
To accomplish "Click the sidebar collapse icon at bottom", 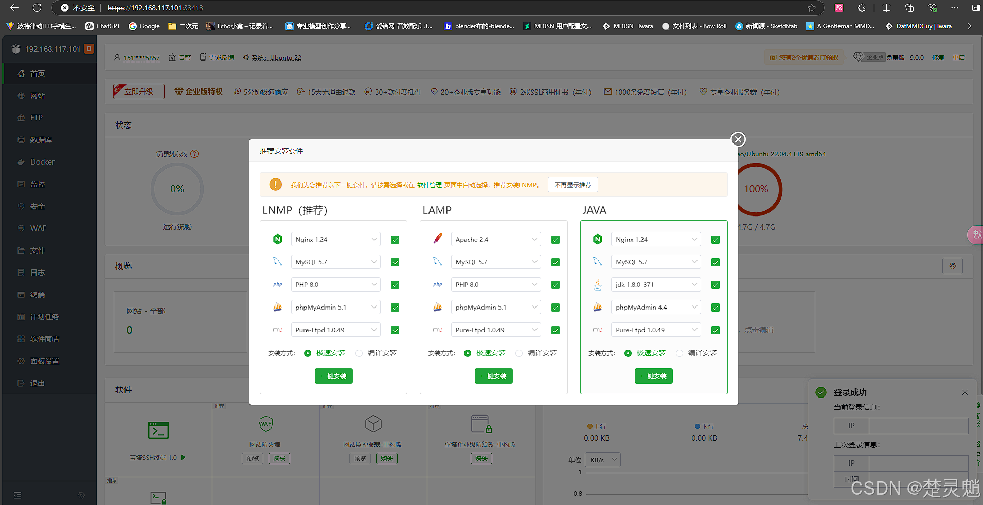I will [17, 495].
